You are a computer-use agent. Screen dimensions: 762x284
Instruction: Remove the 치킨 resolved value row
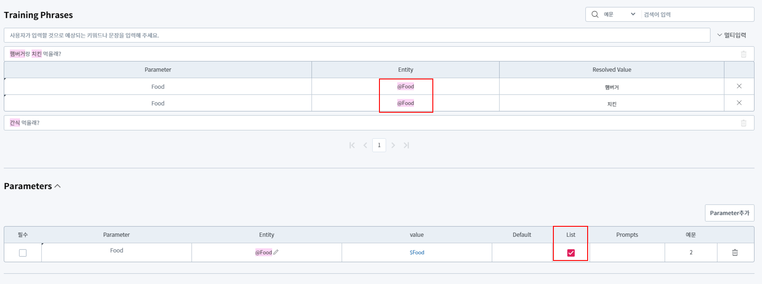point(739,103)
